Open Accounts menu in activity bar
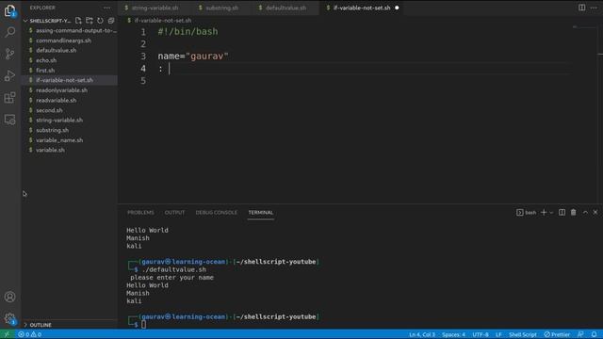The height and width of the screenshot is (339, 603). pos(10,297)
